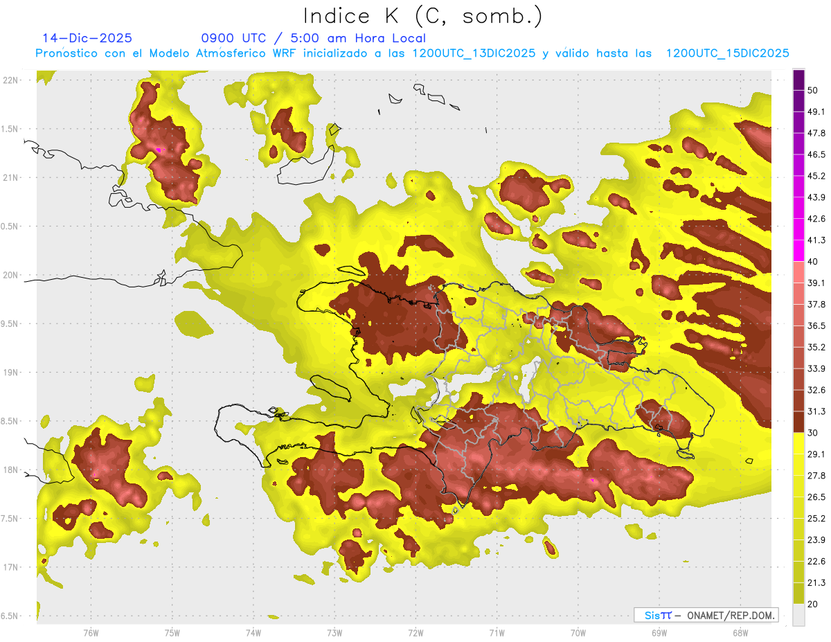Click the salmon swatch between 39.1 and 40
The image size is (831, 642).
coord(798,272)
